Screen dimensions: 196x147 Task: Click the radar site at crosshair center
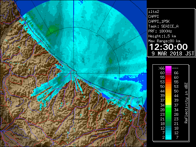[74, 73]
